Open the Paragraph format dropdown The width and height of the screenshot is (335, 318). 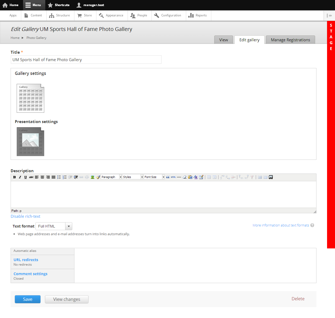coord(111,177)
